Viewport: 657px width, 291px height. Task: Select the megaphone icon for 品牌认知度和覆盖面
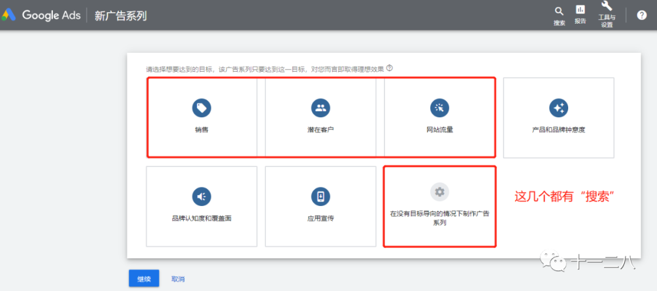click(x=201, y=196)
